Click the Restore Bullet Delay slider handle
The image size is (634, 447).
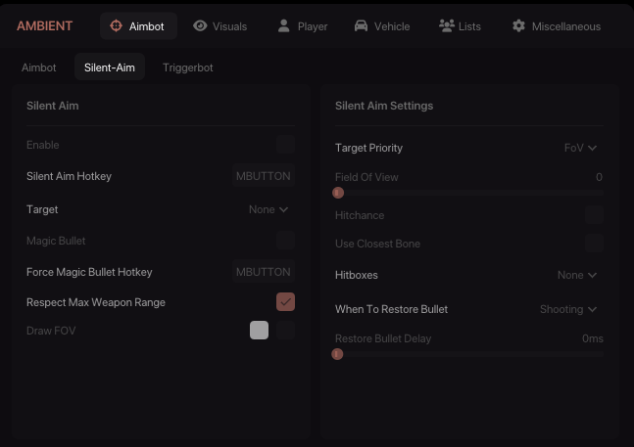pos(337,354)
